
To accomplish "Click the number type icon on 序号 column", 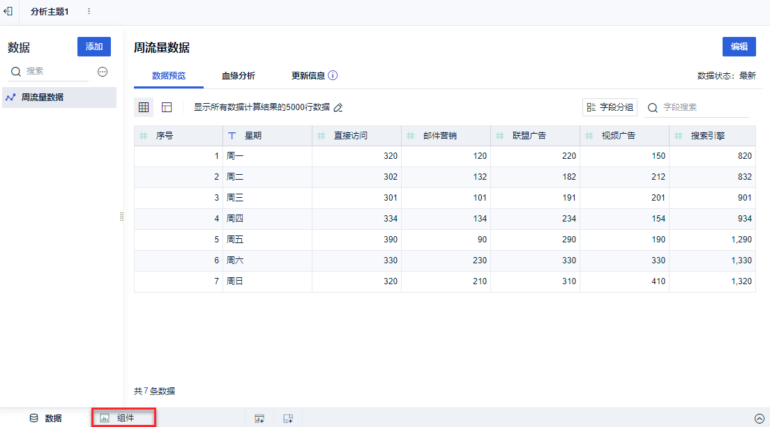I will pos(144,136).
